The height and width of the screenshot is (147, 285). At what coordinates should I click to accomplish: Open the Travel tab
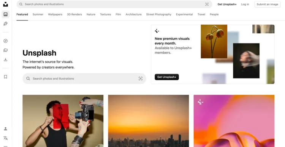point(201,14)
